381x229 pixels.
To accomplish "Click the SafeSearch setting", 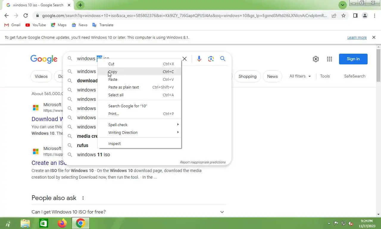I will click(x=355, y=76).
